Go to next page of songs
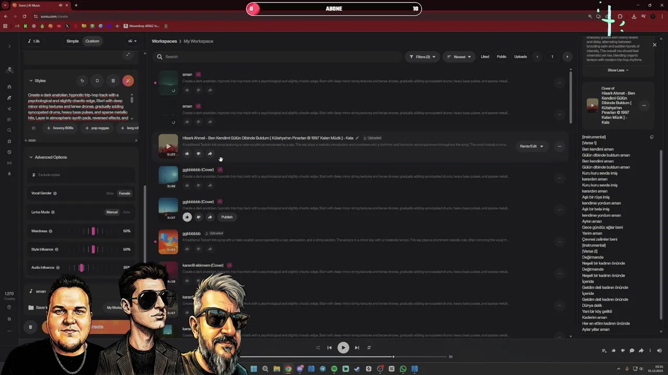The image size is (668, 375). click(568, 57)
